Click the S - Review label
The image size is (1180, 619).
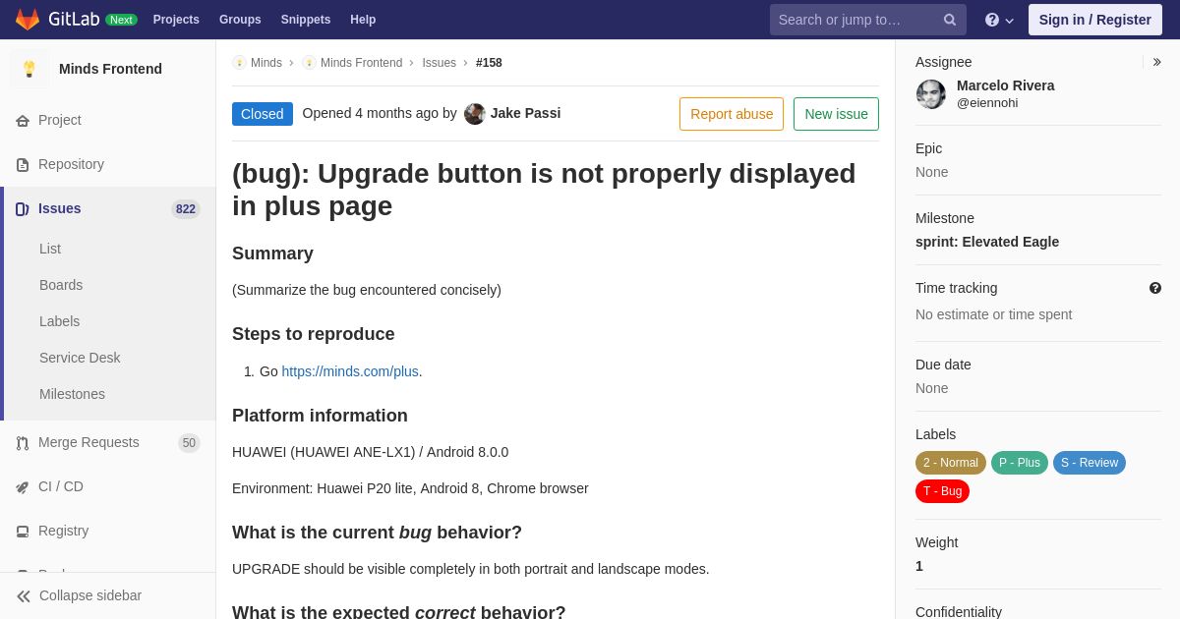1090,463
